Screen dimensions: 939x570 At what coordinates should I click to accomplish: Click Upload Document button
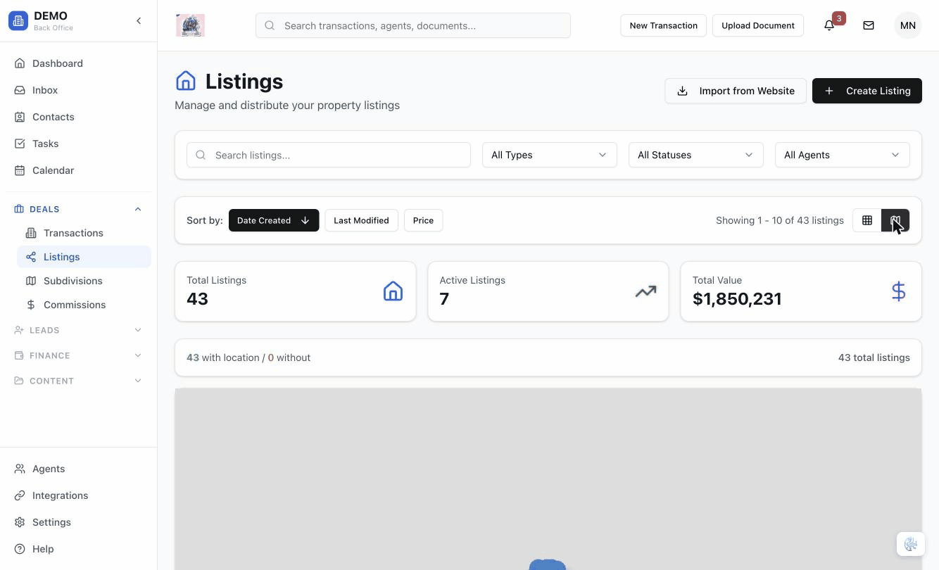[x=758, y=25]
